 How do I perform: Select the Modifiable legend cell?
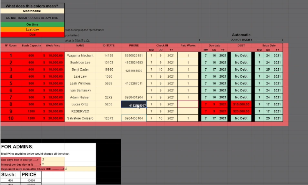tap(32, 11)
